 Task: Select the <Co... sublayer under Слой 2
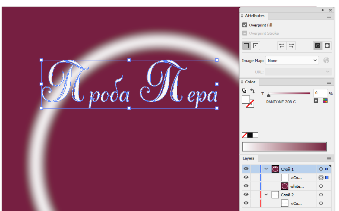point(296,203)
